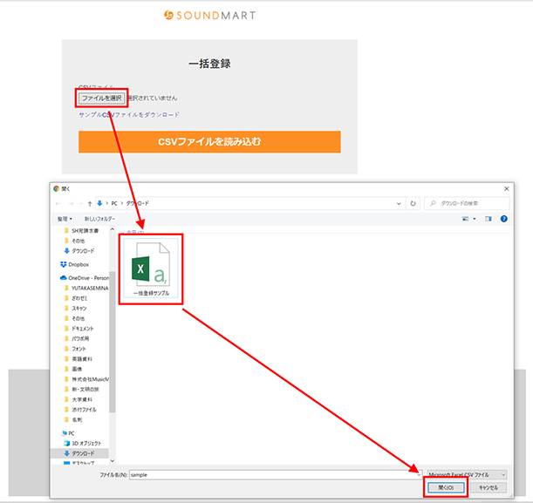Select the 一括登録サンプル CSV file icon
The image size is (533, 503).
tap(150, 268)
